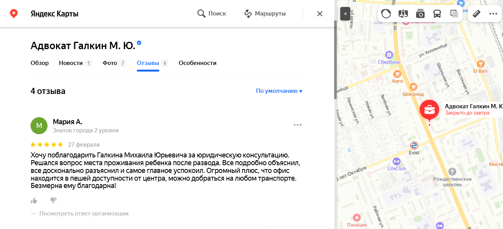This screenshot has height=229, width=503.
Task: Switch to the Обзор tab
Action: point(39,63)
